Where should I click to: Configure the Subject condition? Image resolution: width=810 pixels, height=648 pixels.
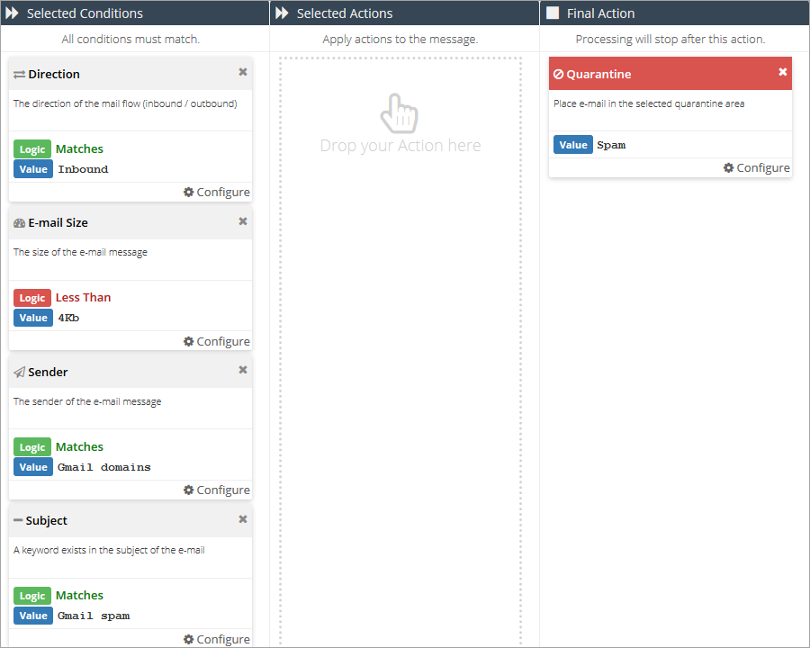tap(217, 639)
